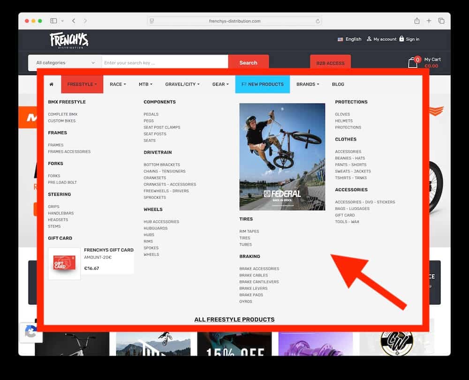Expand the Safari sidebar dropdown arrow
The height and width of the screenshot is (380, 469).
coord(62,21)
